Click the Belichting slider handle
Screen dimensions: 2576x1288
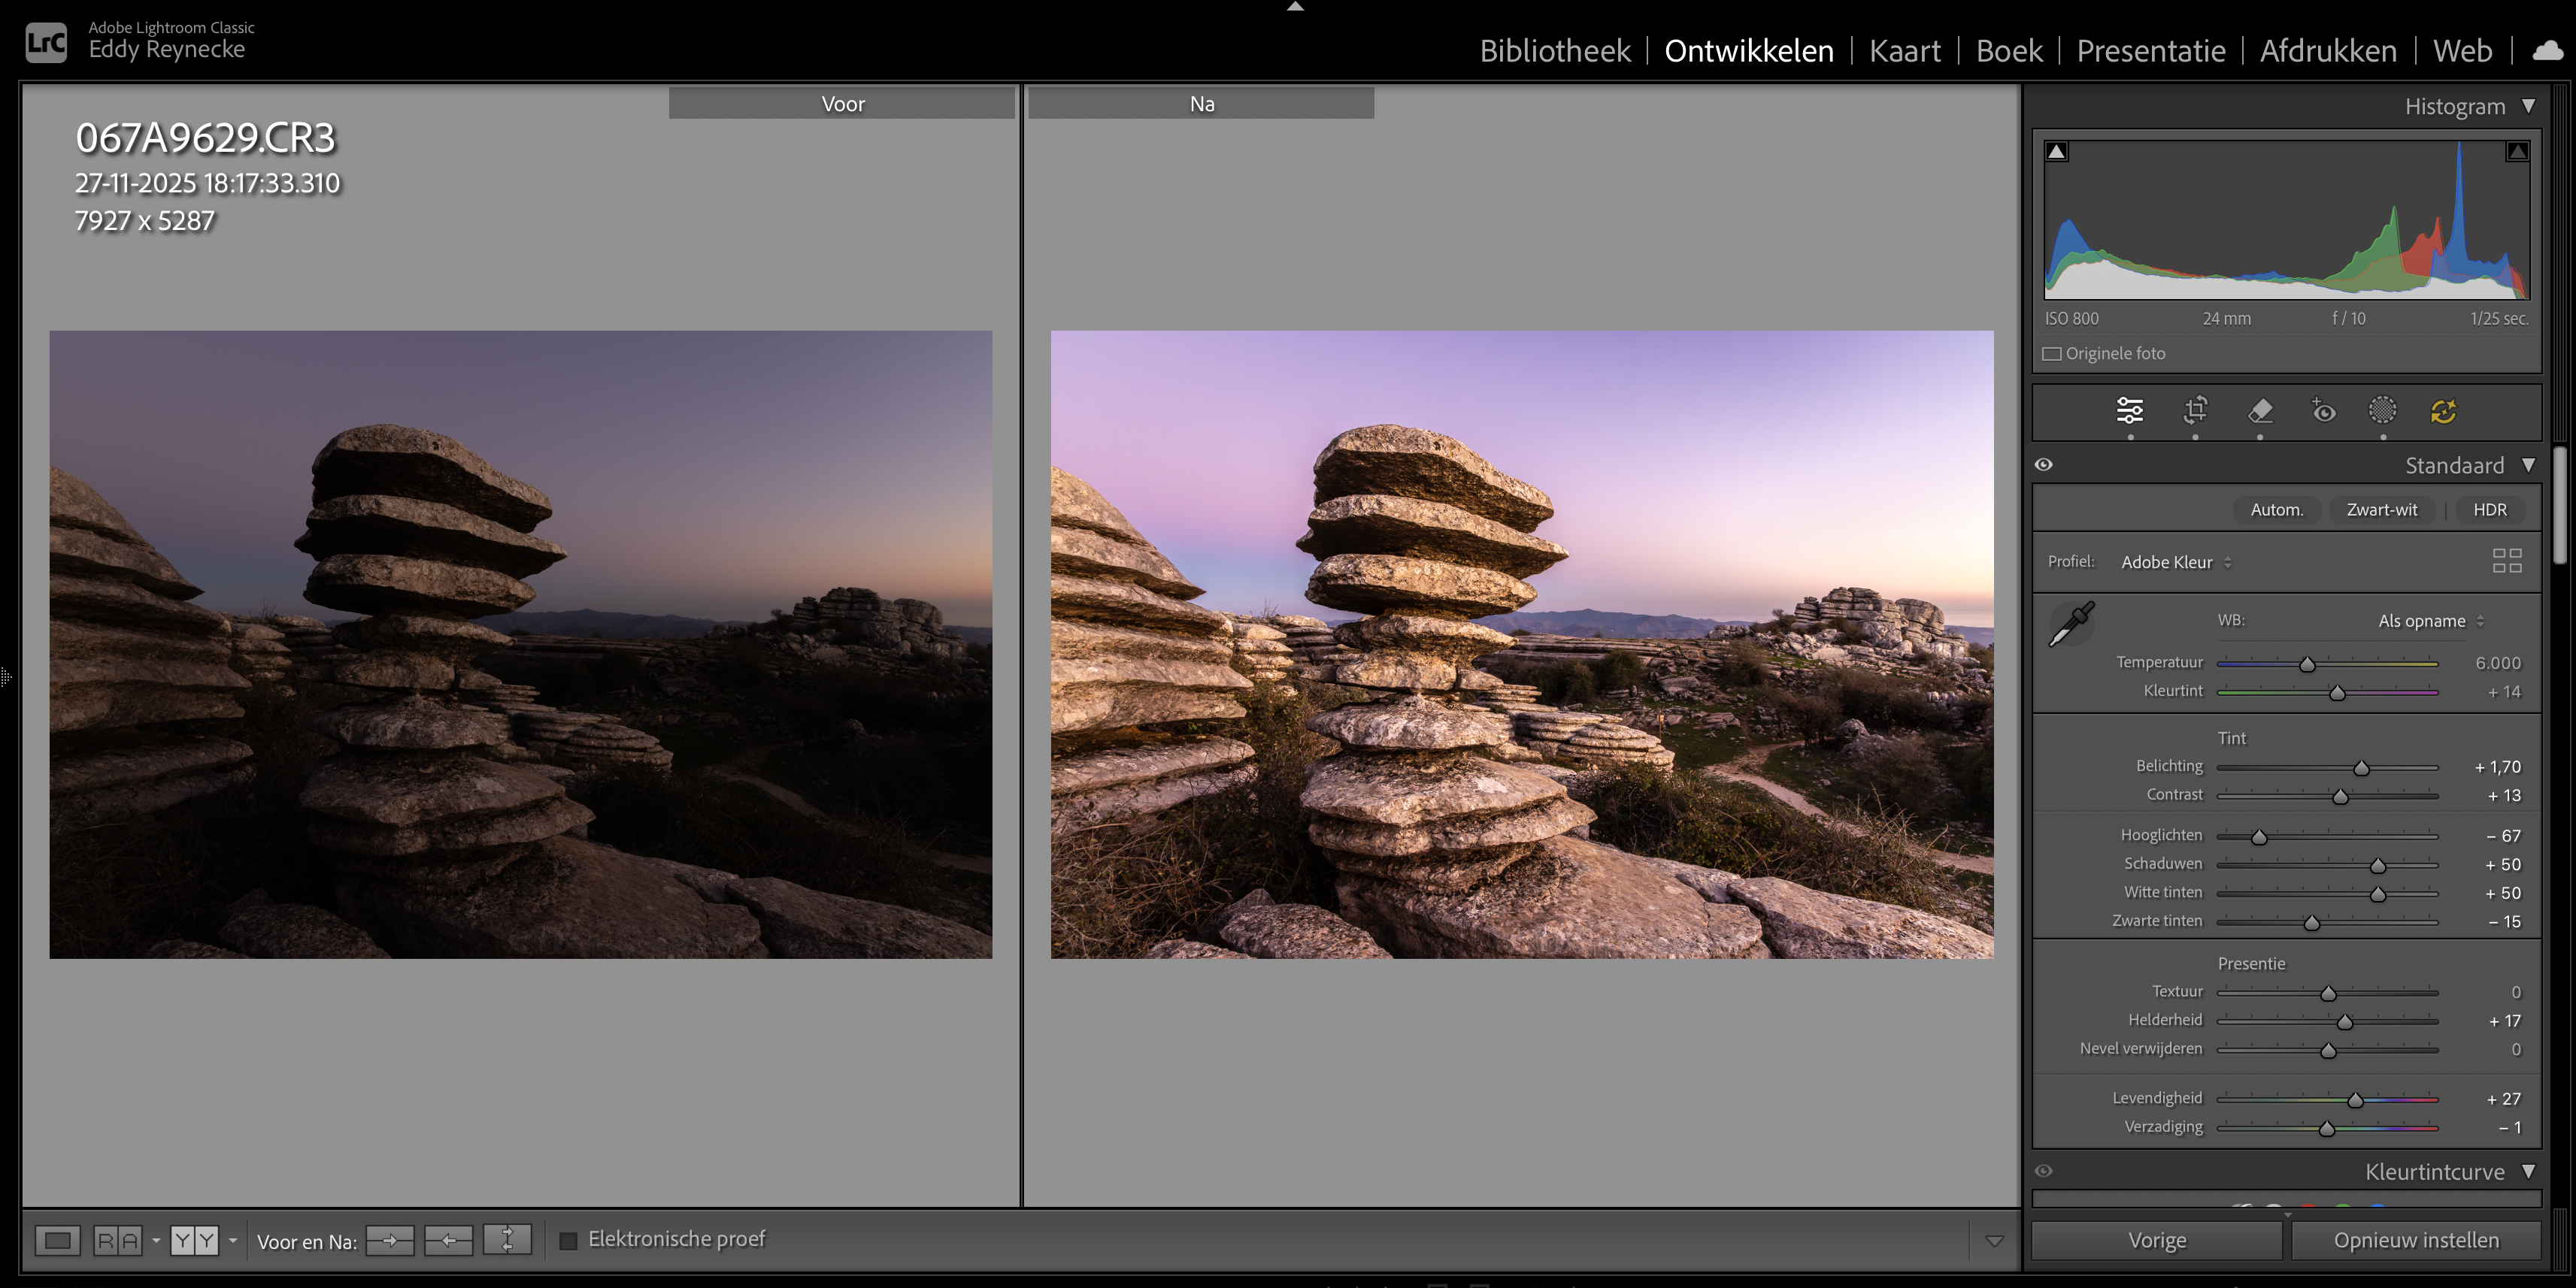pyautogui.click(x=2361, y=769)
